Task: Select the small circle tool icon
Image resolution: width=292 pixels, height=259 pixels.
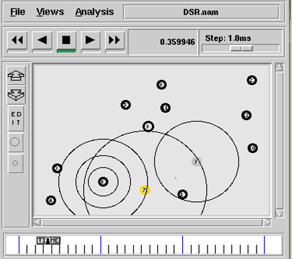Action: click(15, 163)
